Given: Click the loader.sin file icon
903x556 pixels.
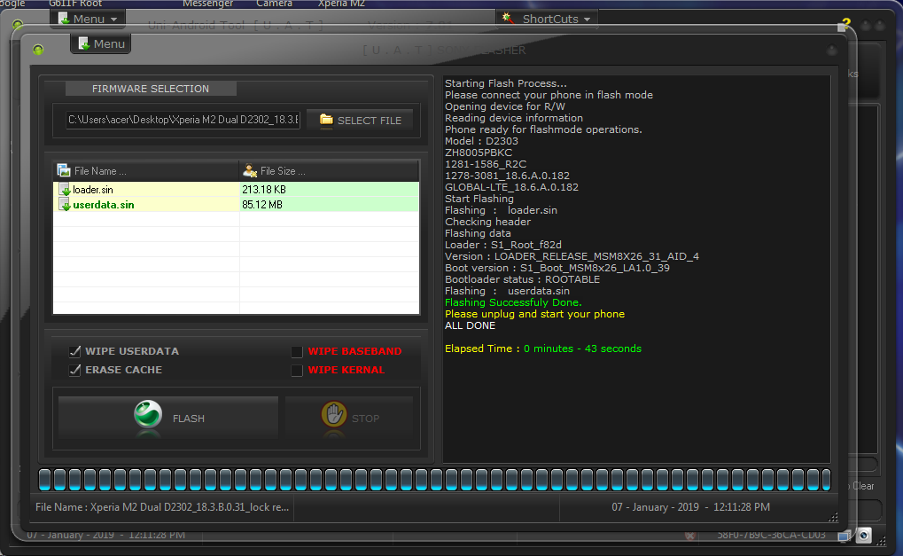Looking at the screenshot, I should click(65, 190).
